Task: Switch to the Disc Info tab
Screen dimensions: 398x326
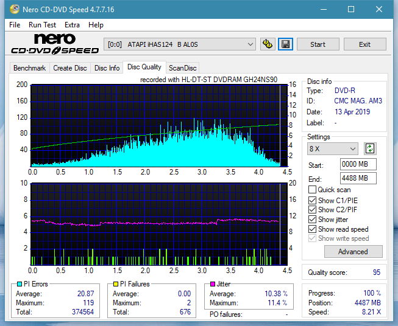Action: 107,68
